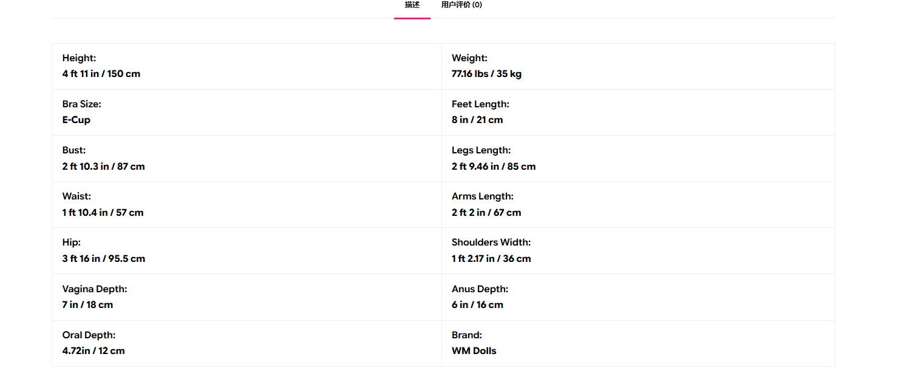Click the Shoulders Width label
This screenshot has width=918, height=388.
pyautogui.click(x=491, y=242)
